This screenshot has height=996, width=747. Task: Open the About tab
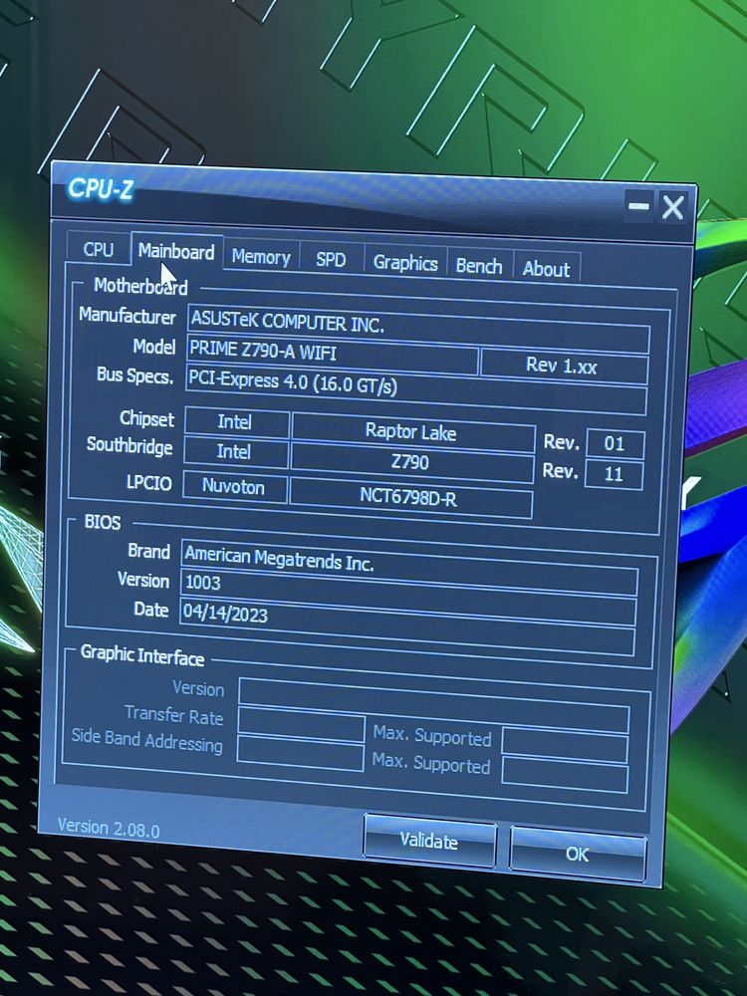point(546,269)
